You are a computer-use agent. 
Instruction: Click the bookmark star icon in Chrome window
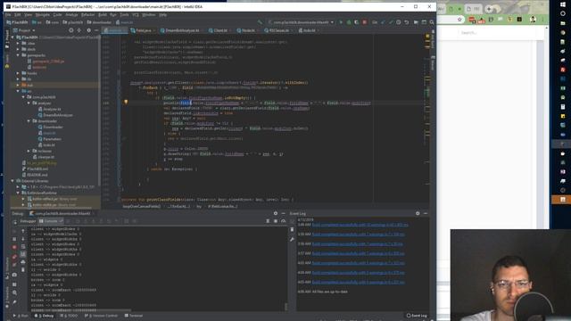click(x=459, y=20)
